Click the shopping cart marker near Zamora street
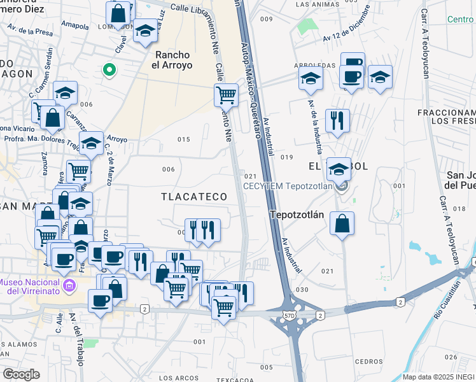 point(79,174)
